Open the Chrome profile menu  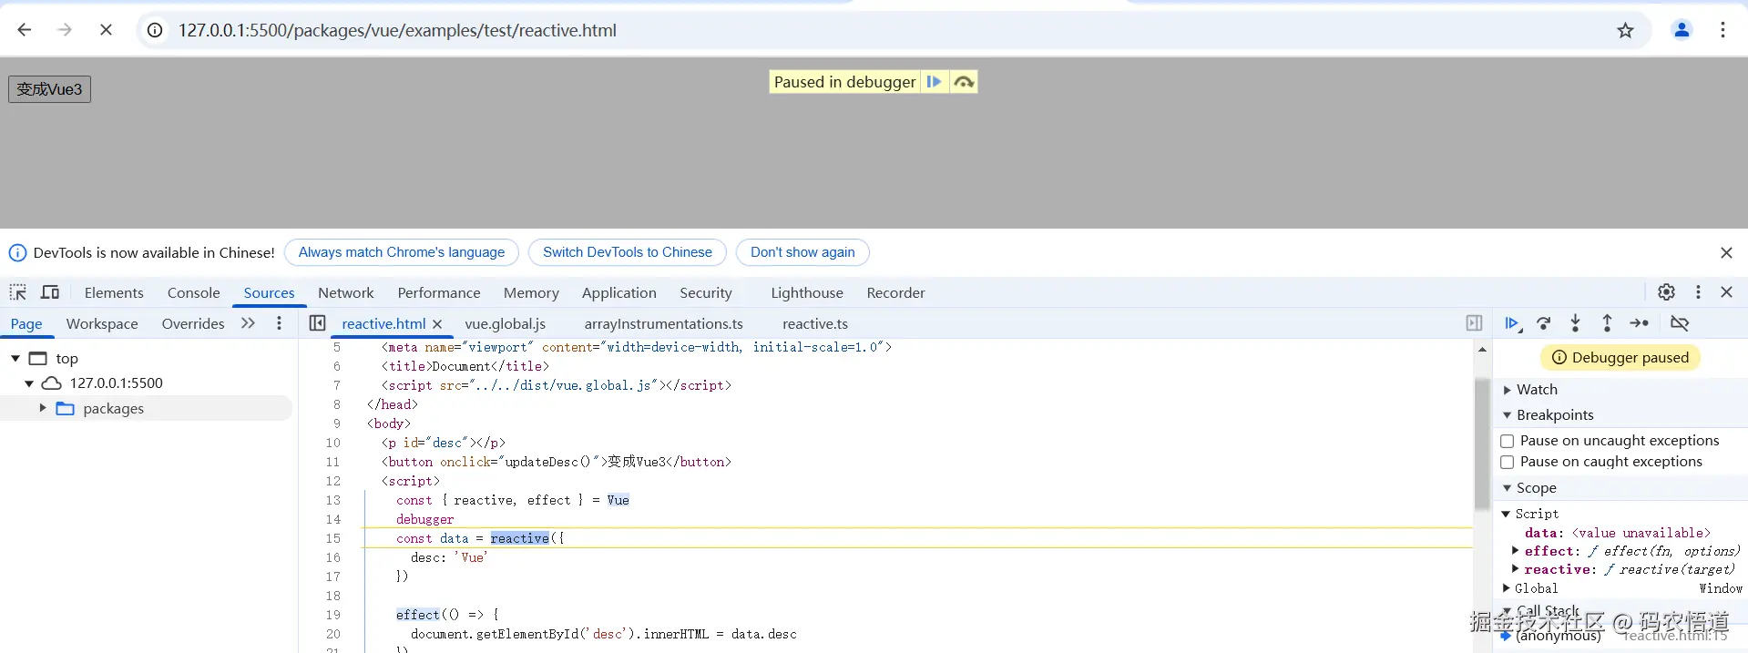click(x=1682, y=30)
